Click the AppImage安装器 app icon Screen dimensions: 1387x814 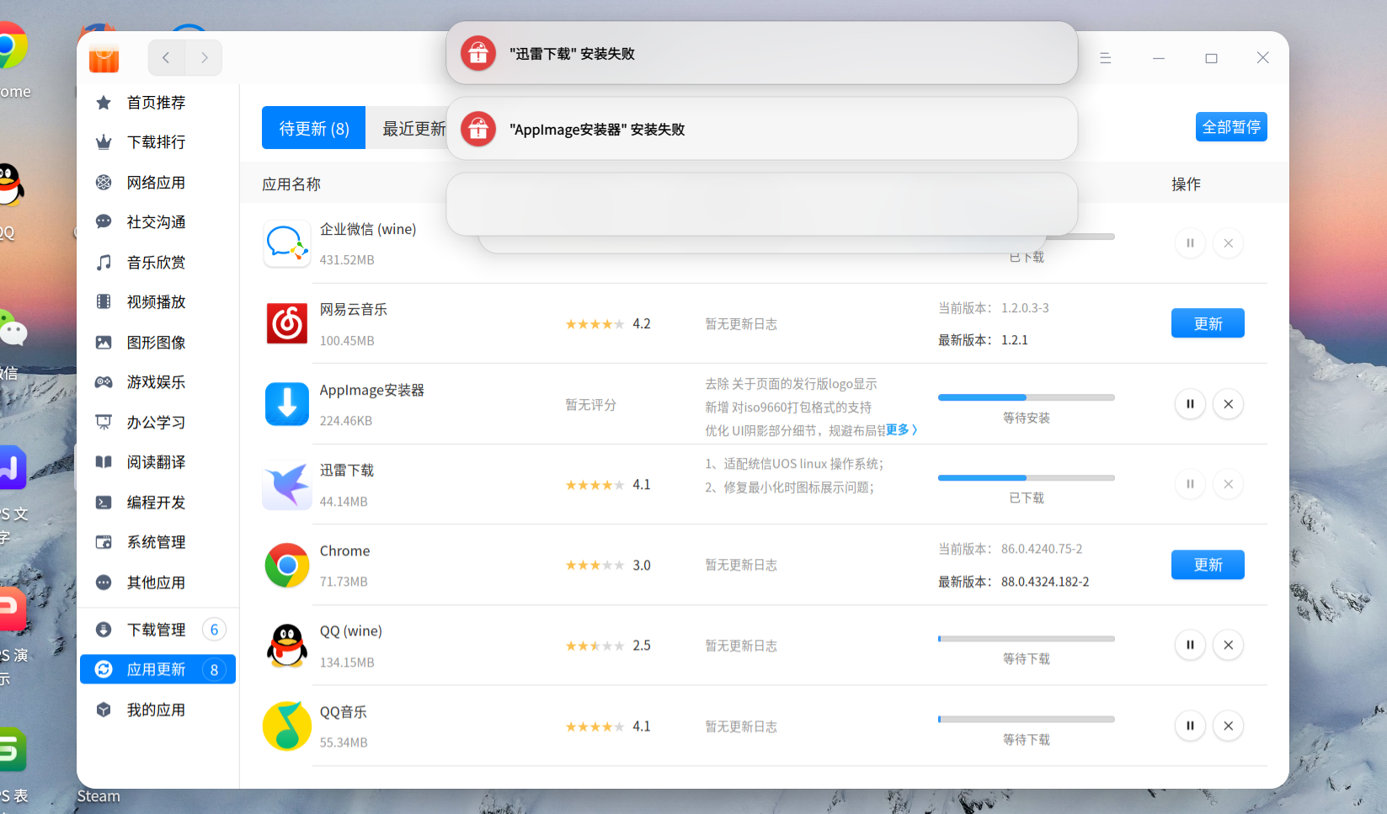(x=287, y=404)
